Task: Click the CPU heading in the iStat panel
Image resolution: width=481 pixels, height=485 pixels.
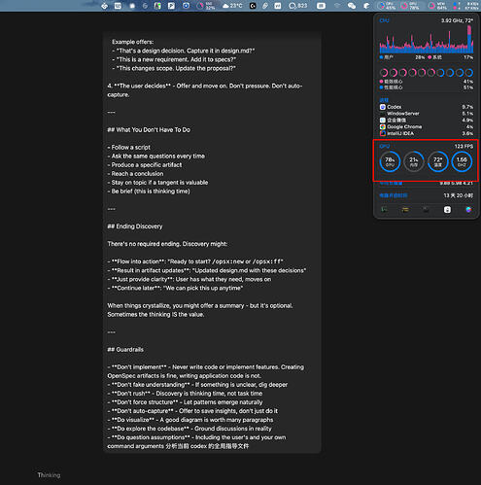Action: click(x=384, y=20)
